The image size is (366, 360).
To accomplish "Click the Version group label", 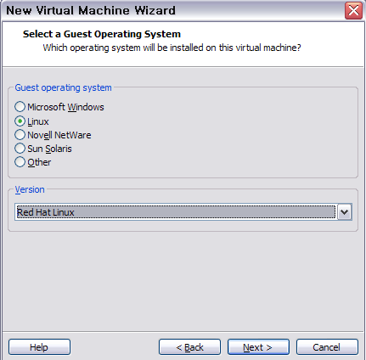I will pyautogui.click(x=30, y=189).
